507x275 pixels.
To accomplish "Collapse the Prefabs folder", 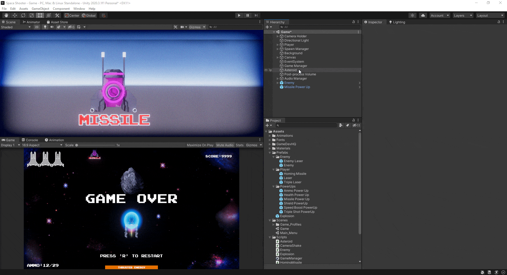I will (270, 153).
